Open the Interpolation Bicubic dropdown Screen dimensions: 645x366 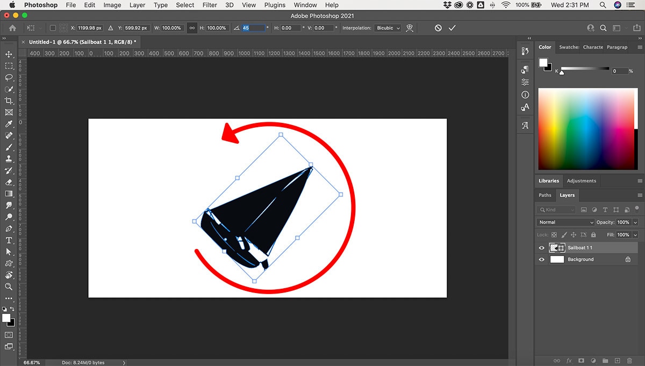pyautogui.click(x=388, y=28)
